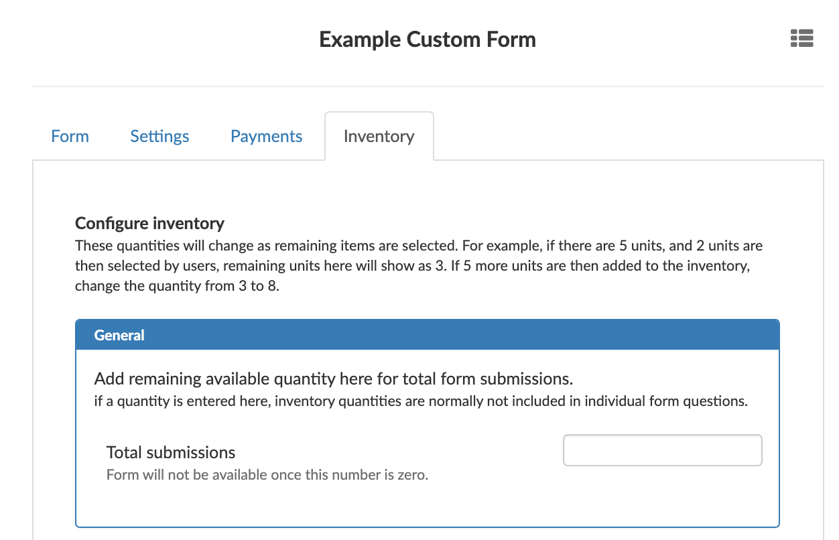Image resolution: width=839 pixels, height=540 pixels.
Task: Click the Payments link in the tab row
Action: 266,136
